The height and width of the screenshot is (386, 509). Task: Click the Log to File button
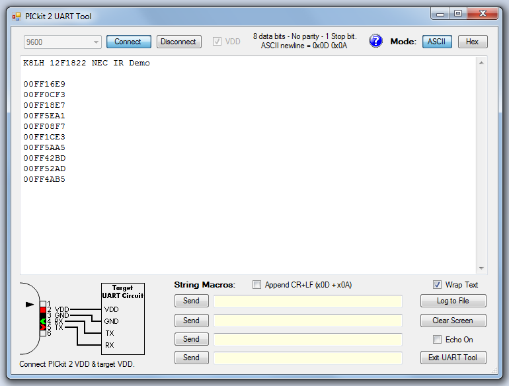pos(453,301)
